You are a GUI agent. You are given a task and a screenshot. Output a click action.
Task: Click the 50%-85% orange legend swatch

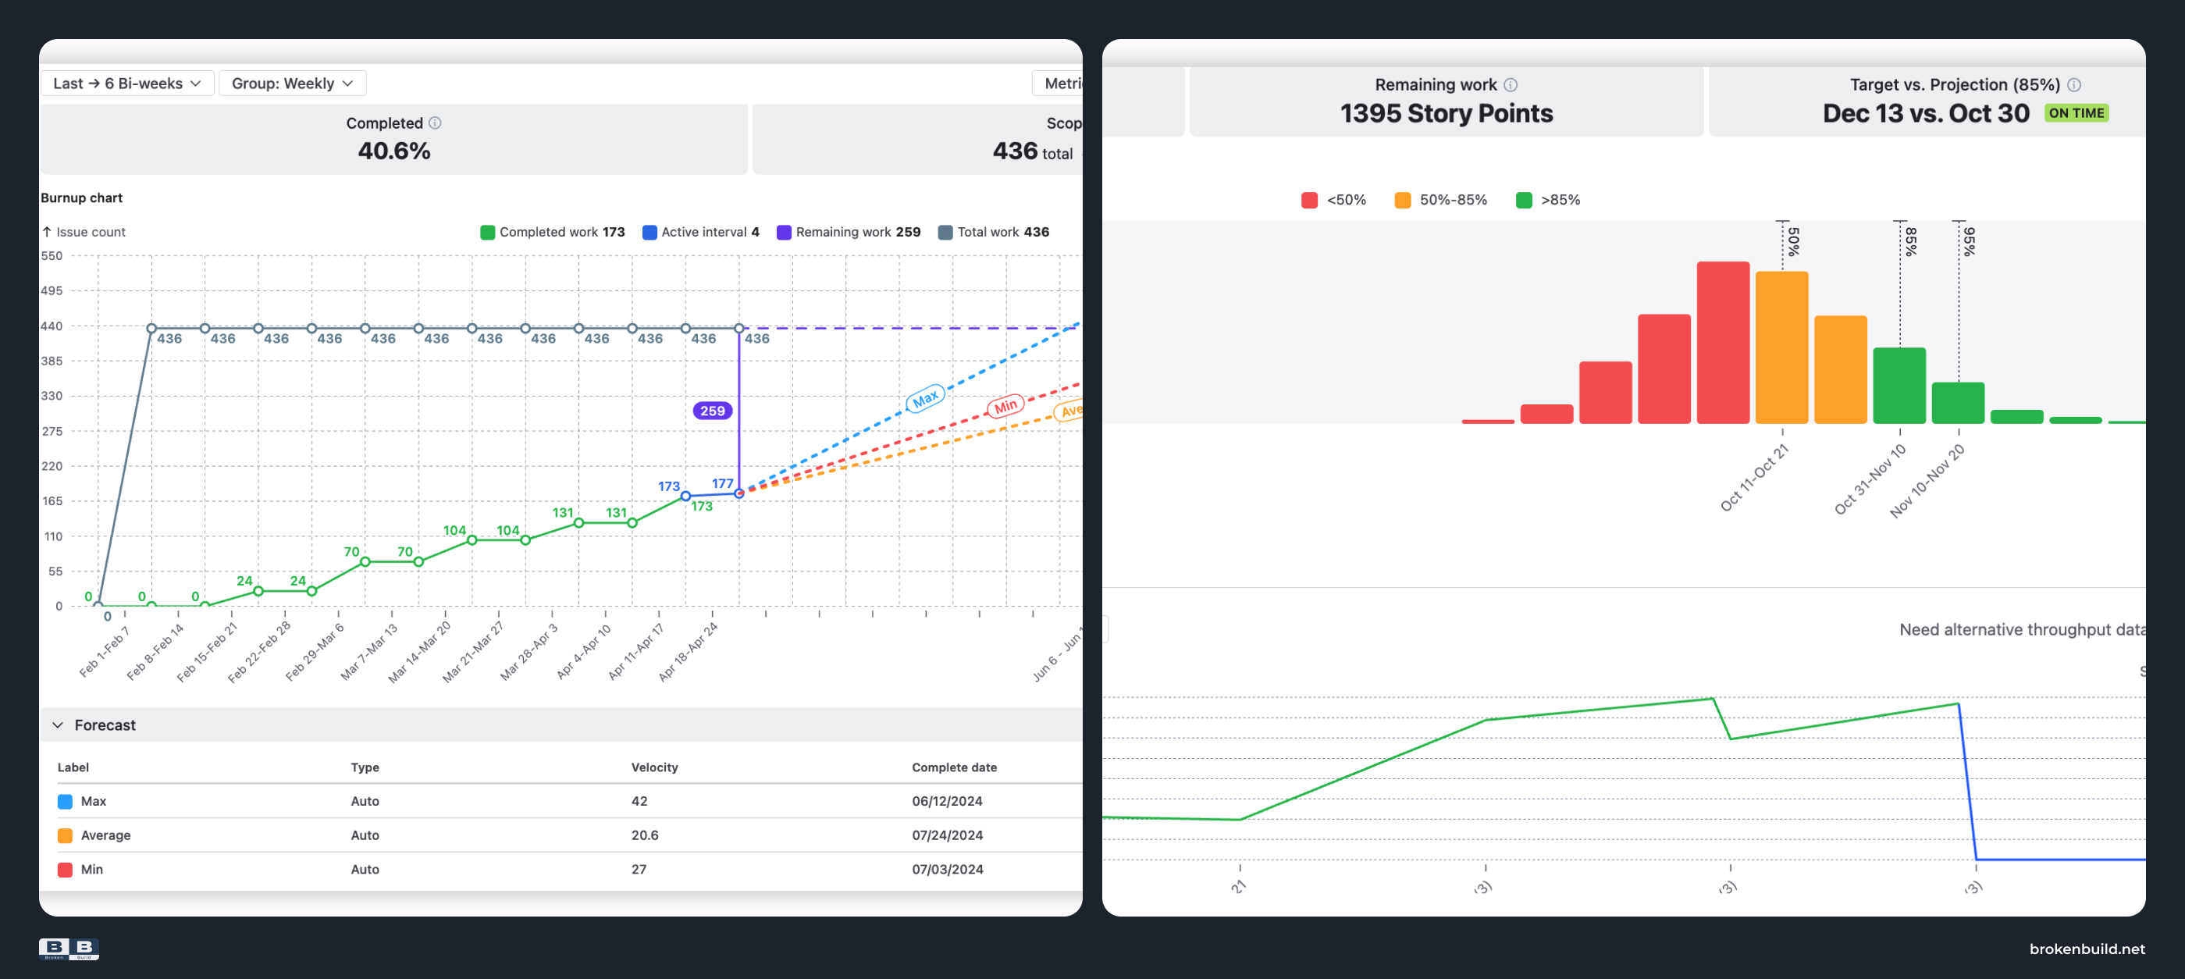click(x=1403, y=200)
